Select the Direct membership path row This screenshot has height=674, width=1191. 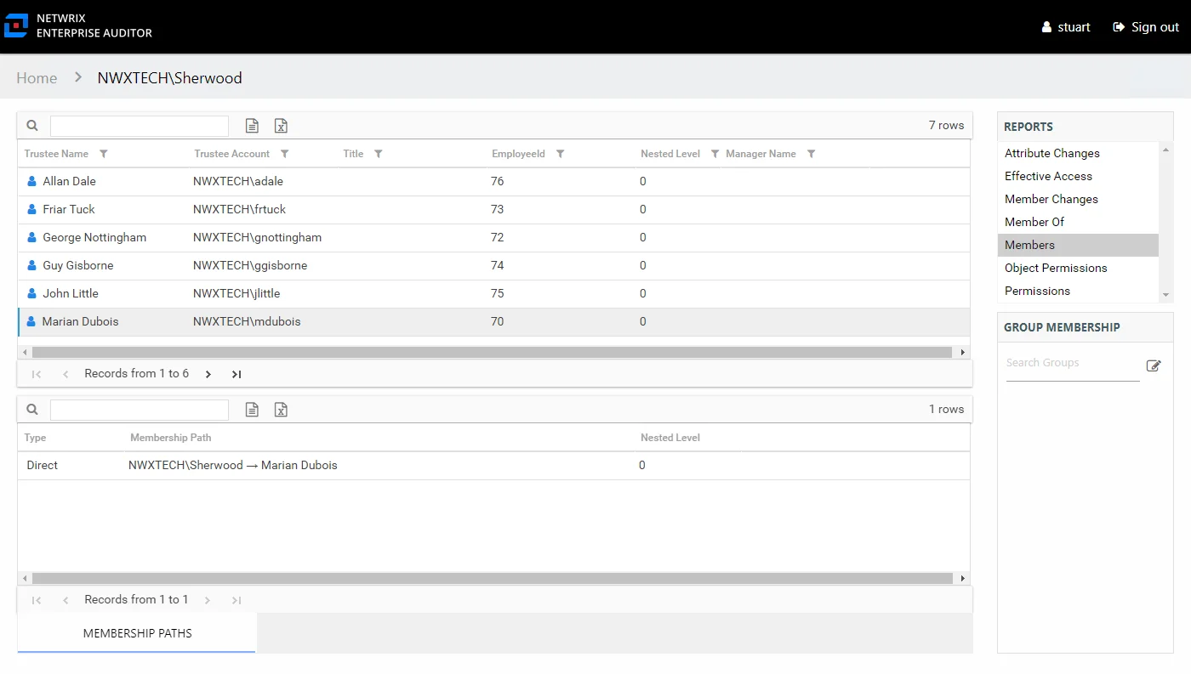coord(493,465)
